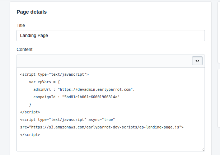Click the first <script type="text/javascript"> line
The image size is (220, 155).
54,75
